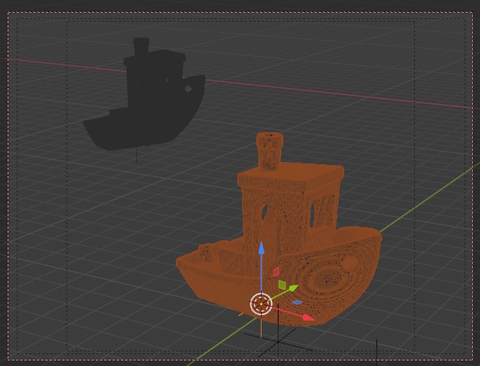Click the white circle at gizmo center
Screen dimensions: 480x366
[261, 304]
